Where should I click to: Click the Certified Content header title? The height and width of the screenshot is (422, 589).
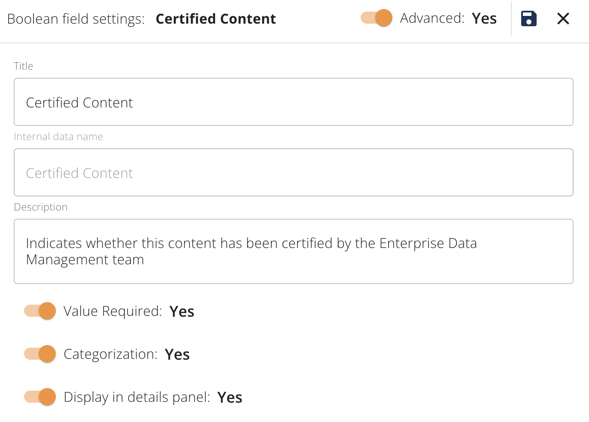tap(216, 19)
